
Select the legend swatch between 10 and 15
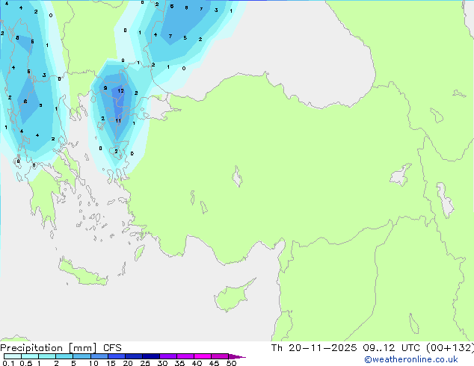(99, 356)
